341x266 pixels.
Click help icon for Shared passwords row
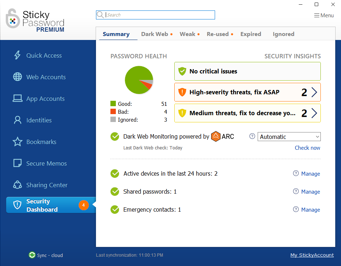click(x=296, y=191)
